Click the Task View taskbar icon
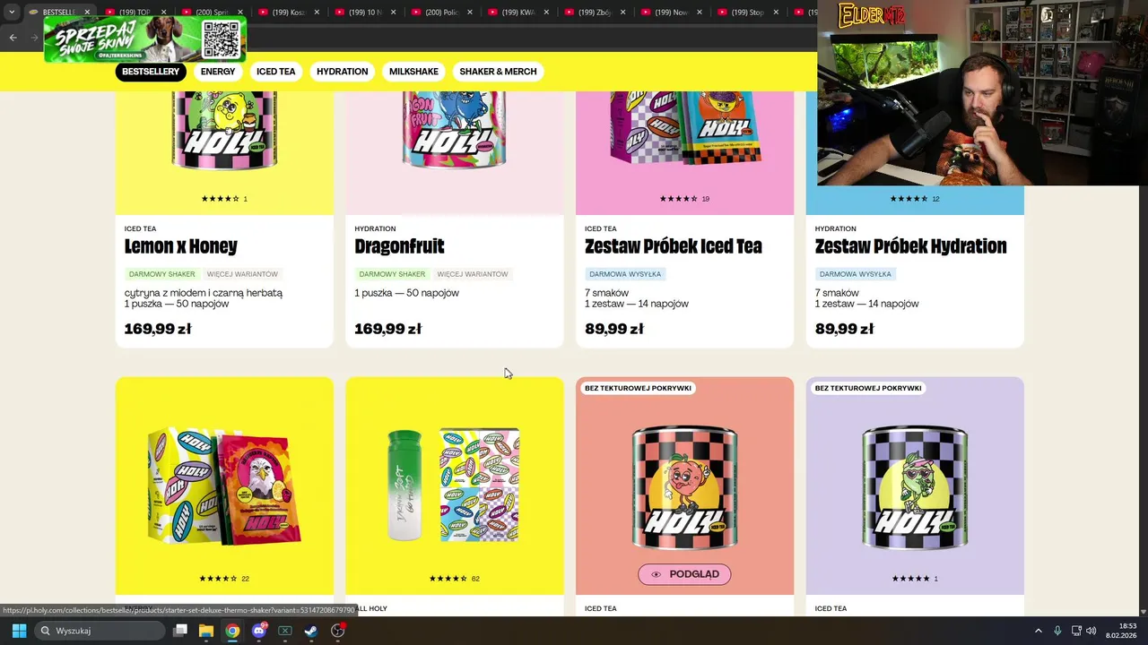Screen dimensions: 1148x645 pyautogui.click(x=180, y=631)
